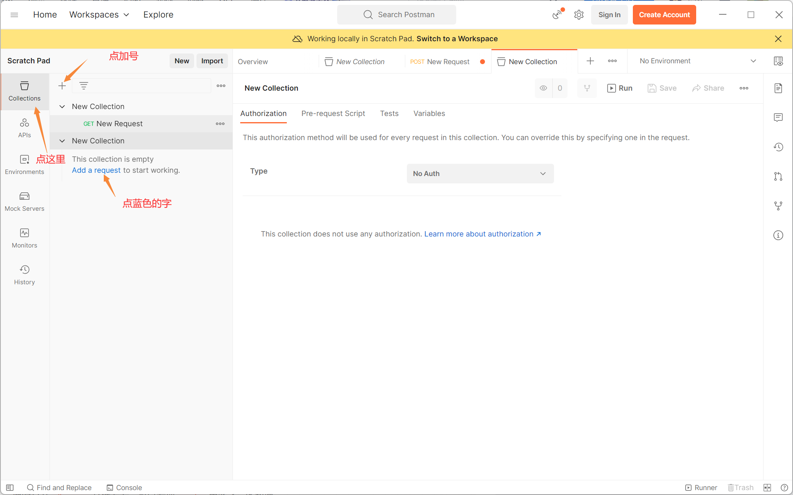Open the Pull requests icon in right sidebar
The image size is (793, 495).
[778, 176]
